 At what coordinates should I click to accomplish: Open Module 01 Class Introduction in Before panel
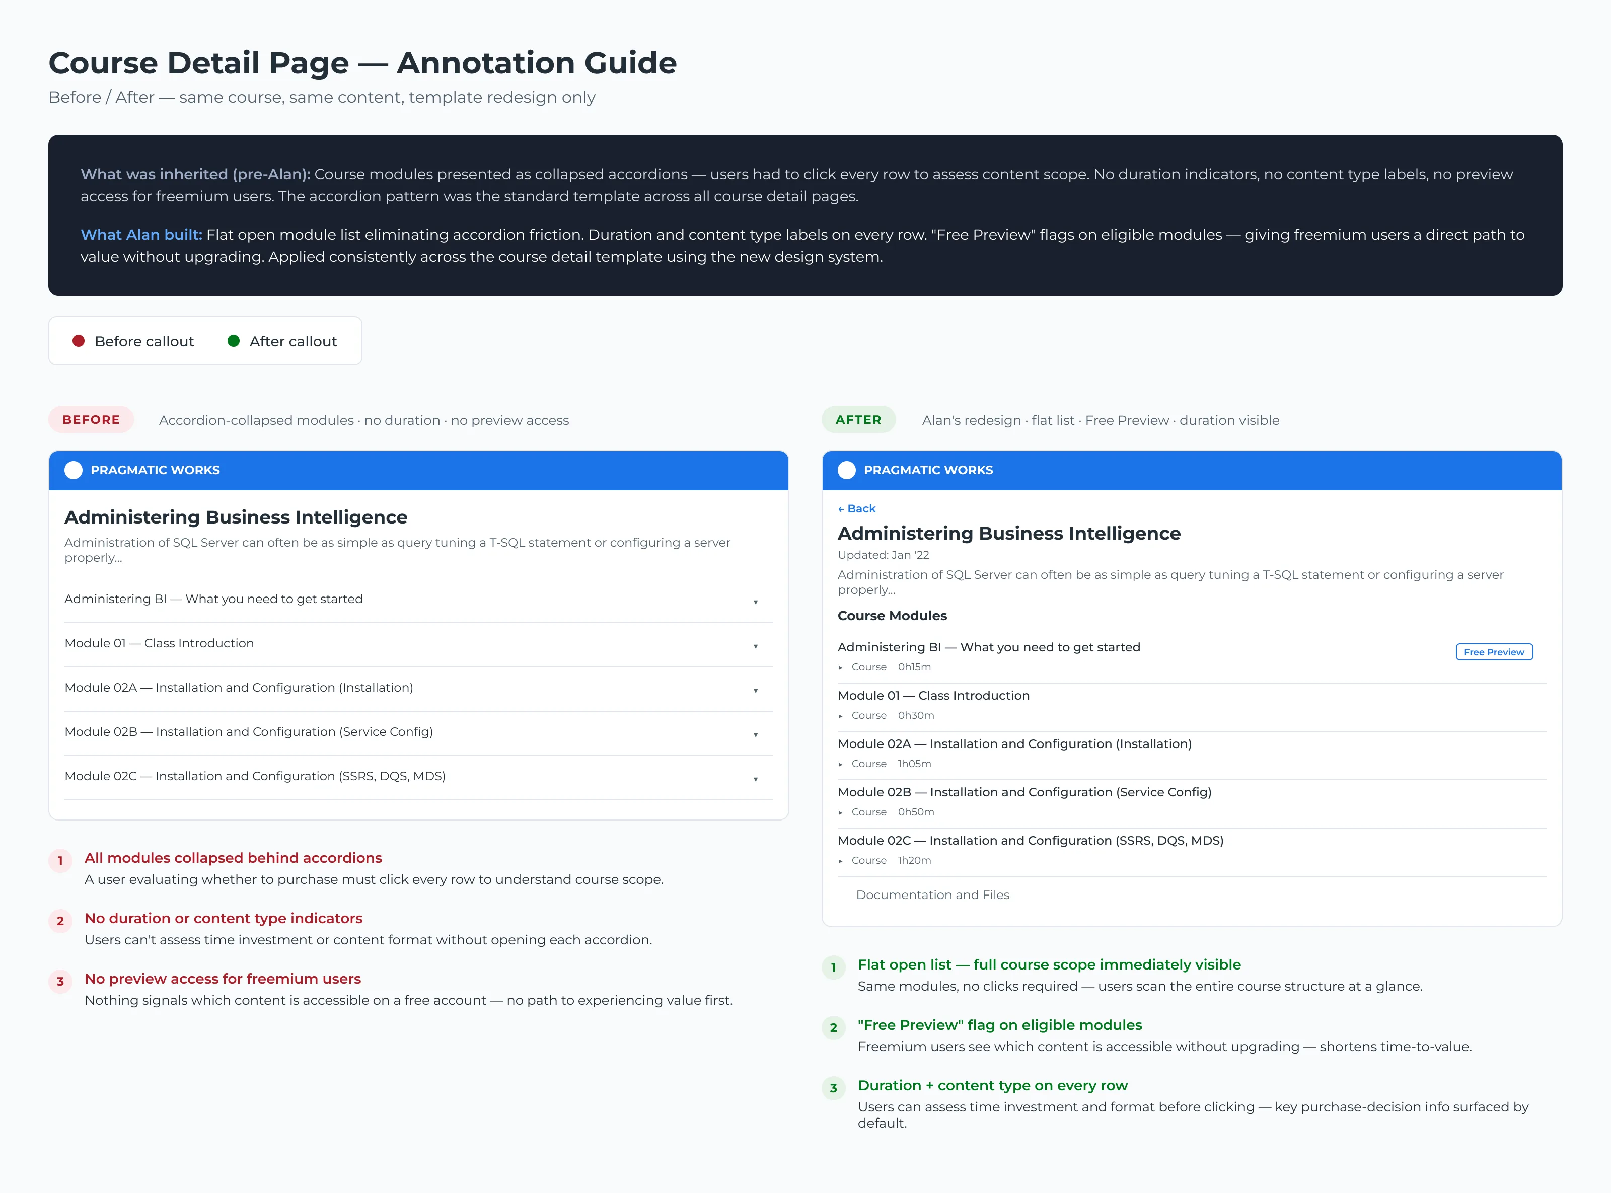tap(418, 644)
